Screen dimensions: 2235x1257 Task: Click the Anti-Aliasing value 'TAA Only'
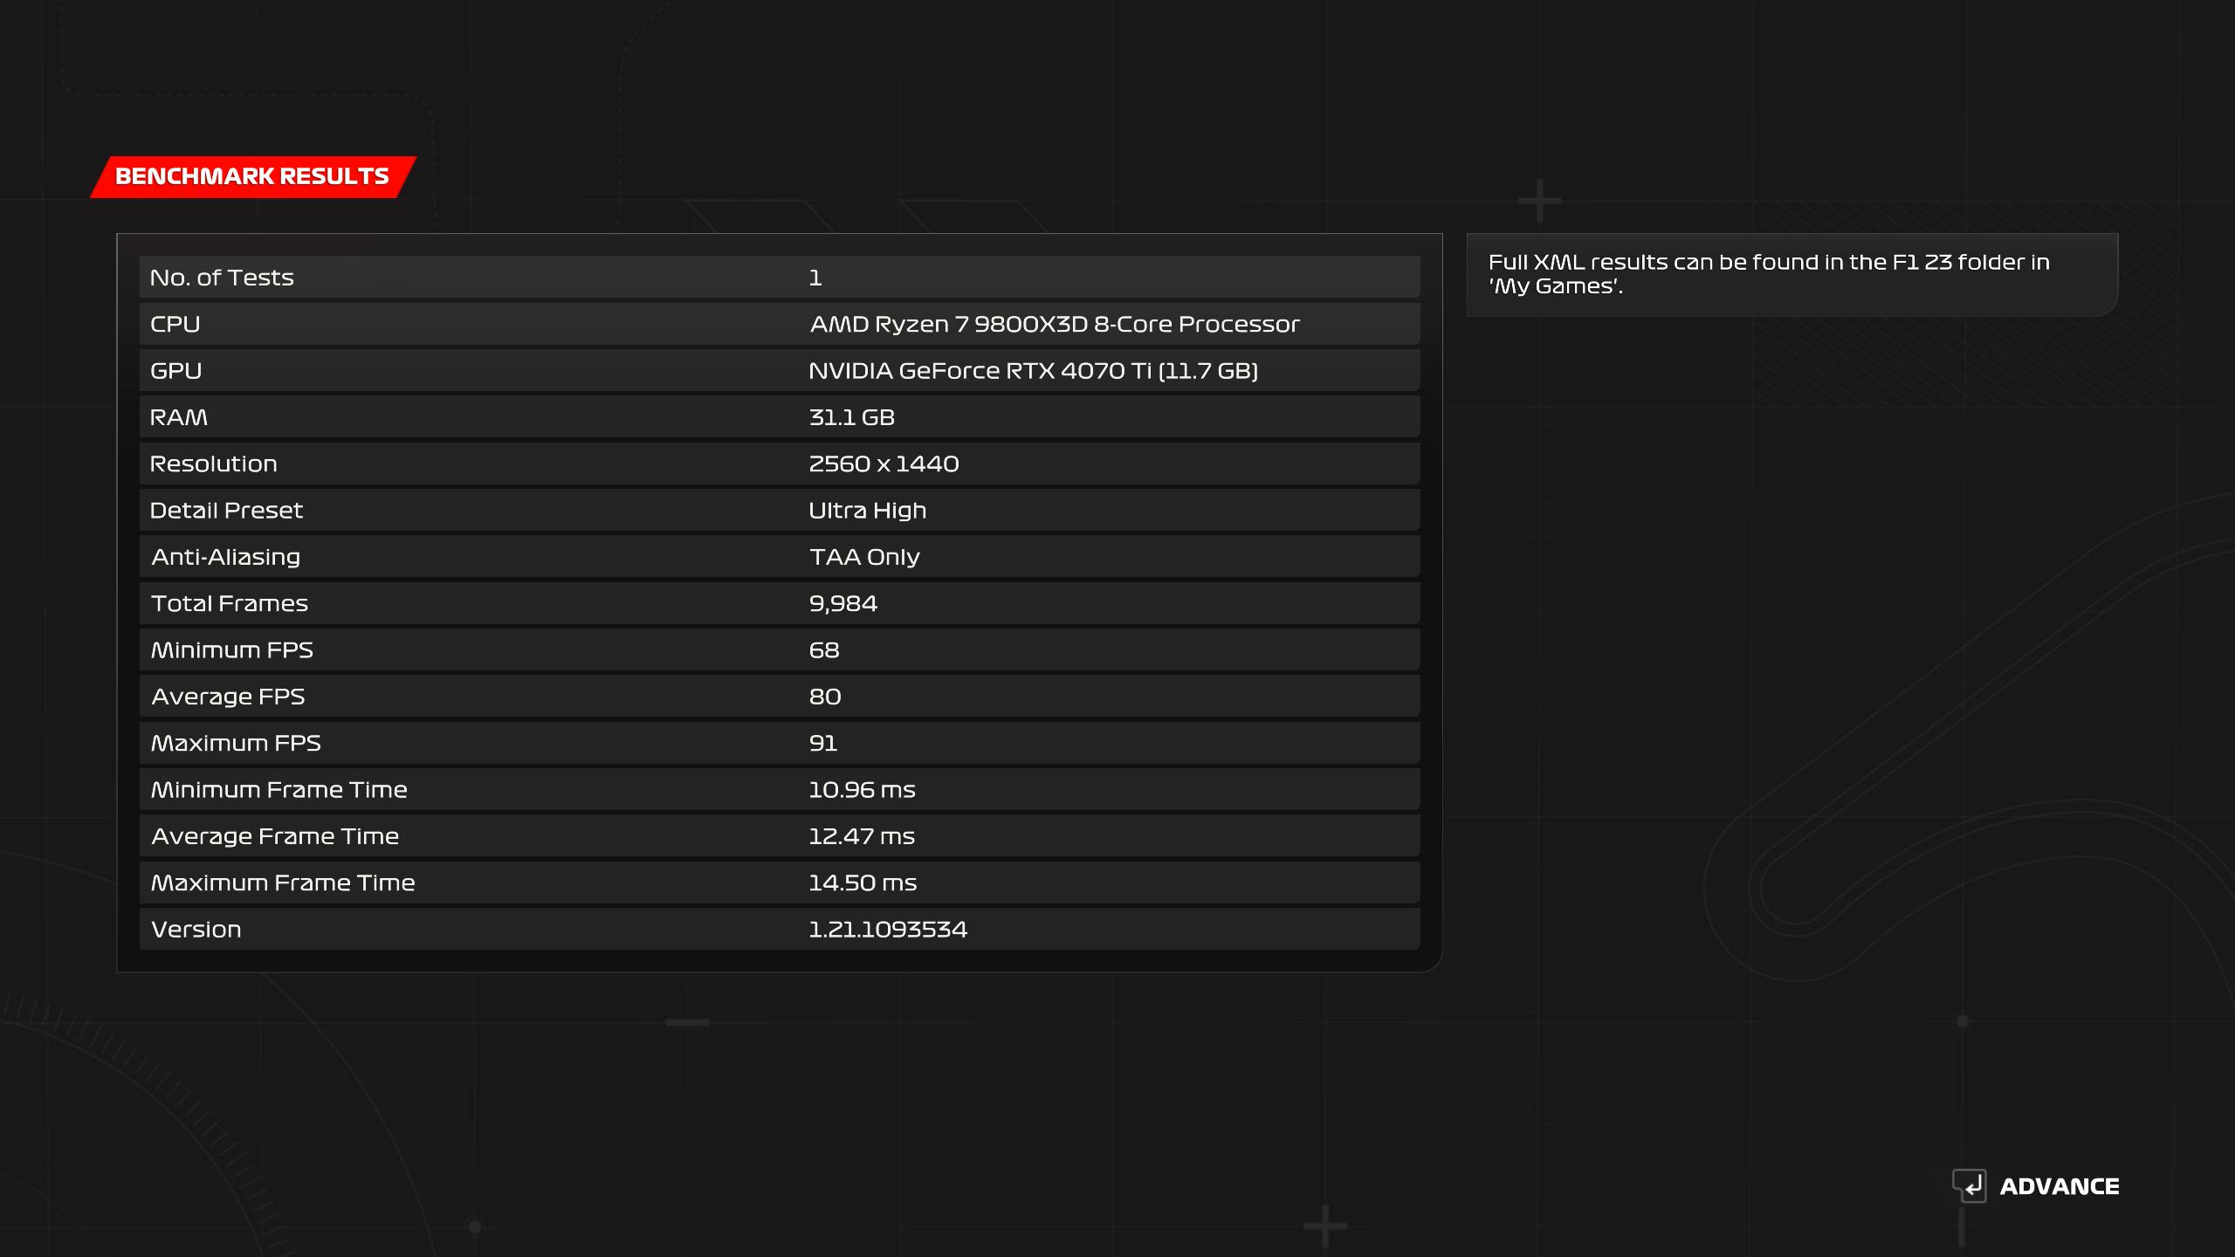click(864, 557)
